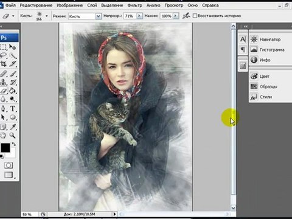Screen dimensions: 292x219
Task: Toggle Quick Mask mode
Action: click(x=9, y=165)
